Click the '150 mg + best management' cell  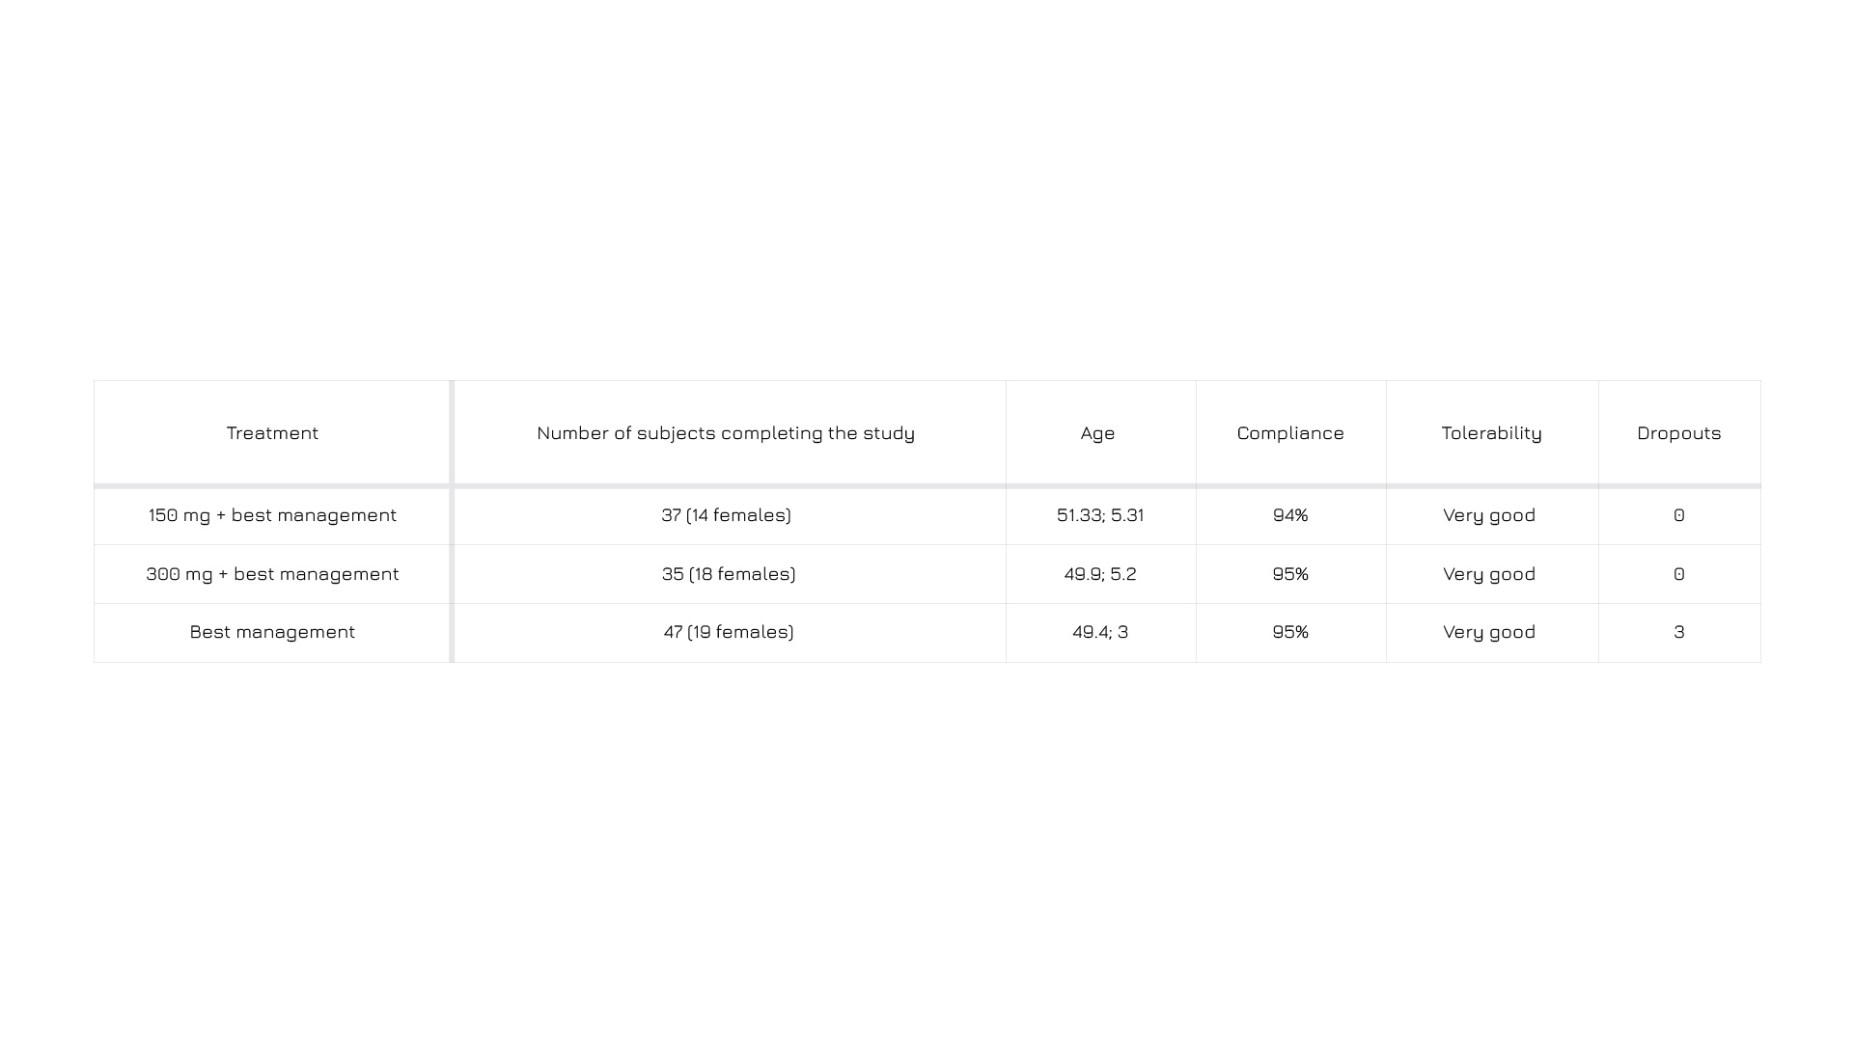[272, 515]
